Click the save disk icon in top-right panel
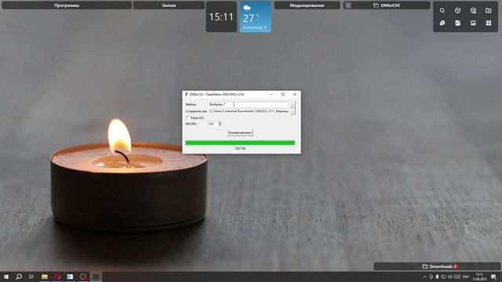The height and width of the screenshot is (282, 502). click(x=457, y=23)
